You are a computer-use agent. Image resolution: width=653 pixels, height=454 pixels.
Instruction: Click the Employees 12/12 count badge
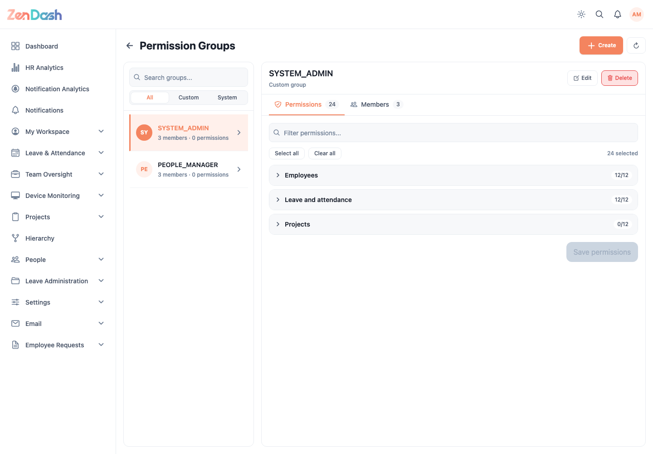(622, 175)
